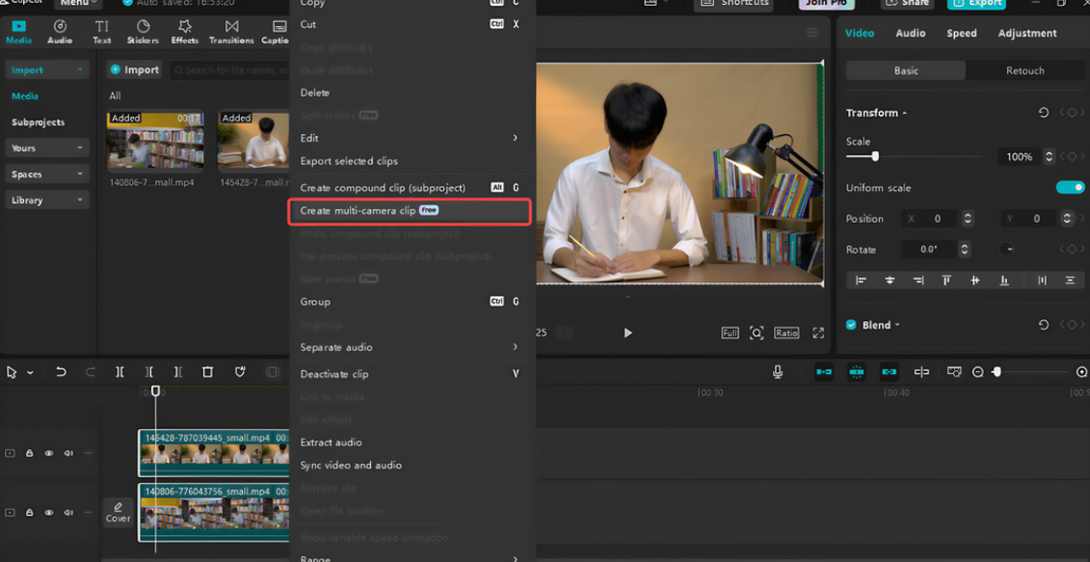Open the Separate audio submenu

[411, 347]
